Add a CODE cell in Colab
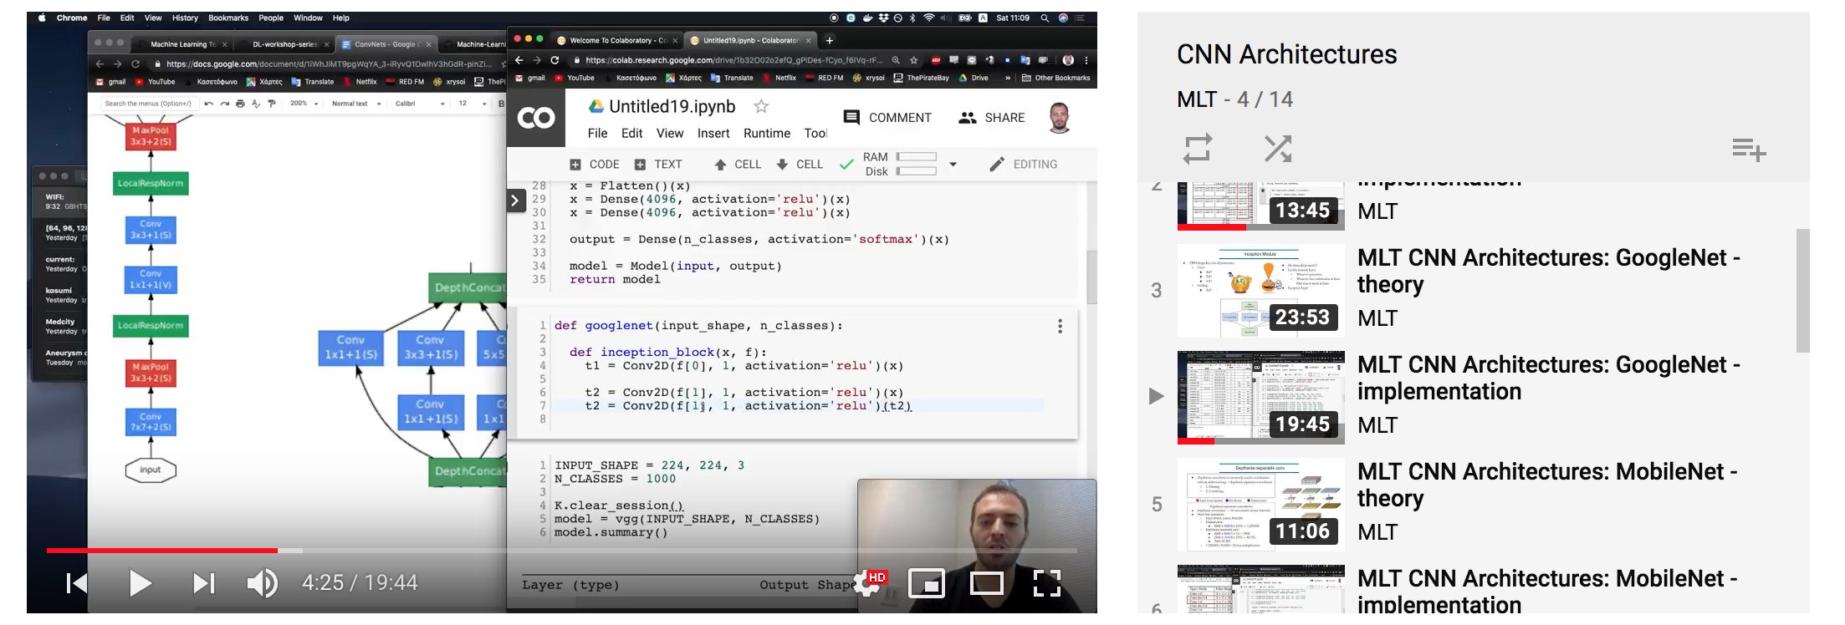The width and height of the screenshot is (1845, 625). (595, 165)
